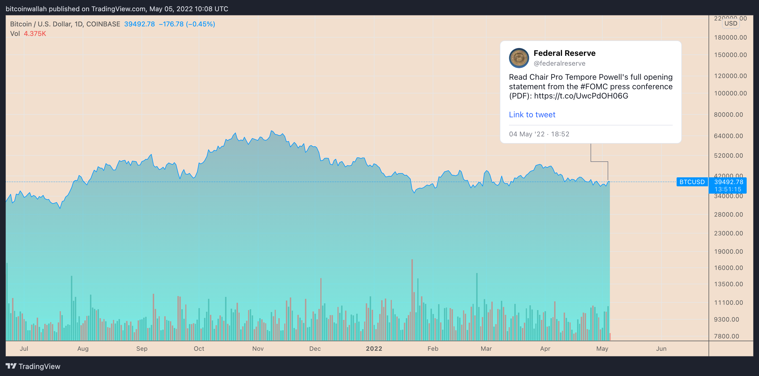Click the Jul label on the time axis
The image size is (759, 376).
(x=24, y=349)
